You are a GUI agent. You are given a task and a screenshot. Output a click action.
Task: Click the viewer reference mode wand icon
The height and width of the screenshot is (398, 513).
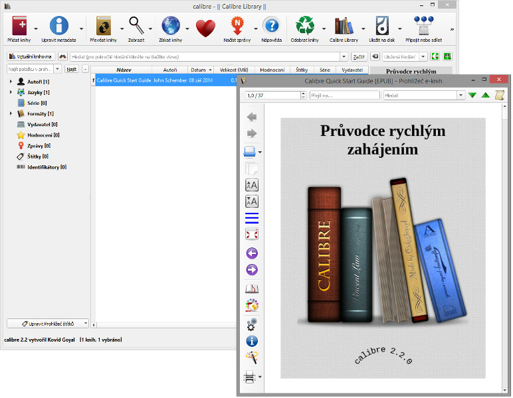(x=252, y=358)
